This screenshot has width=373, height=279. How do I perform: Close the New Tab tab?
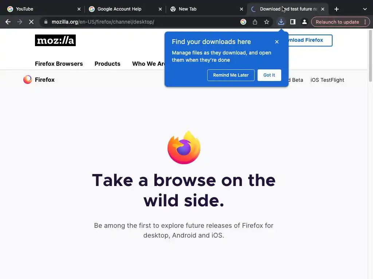242,9
